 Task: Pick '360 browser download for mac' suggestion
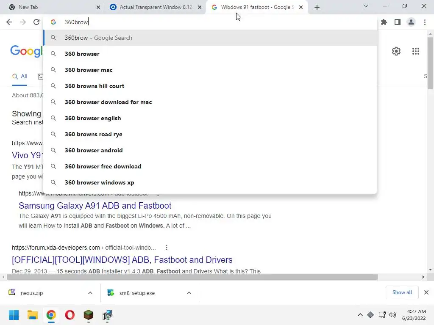[210, 102]
